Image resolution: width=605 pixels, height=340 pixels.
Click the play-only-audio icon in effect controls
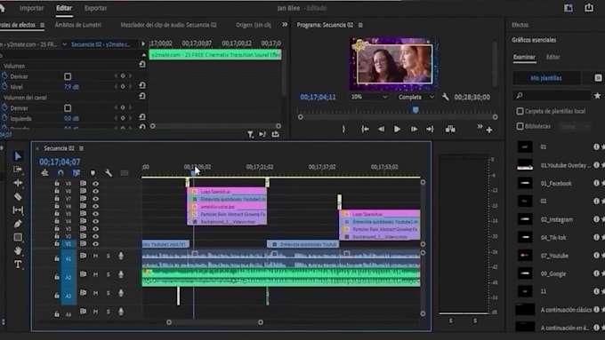(262, 134)
